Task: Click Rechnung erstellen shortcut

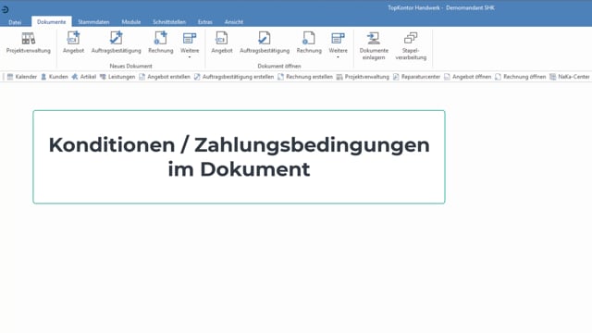Action: click(x=305, y=77)
